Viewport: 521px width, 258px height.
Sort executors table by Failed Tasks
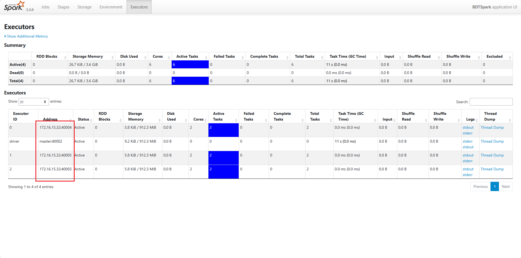254,116
